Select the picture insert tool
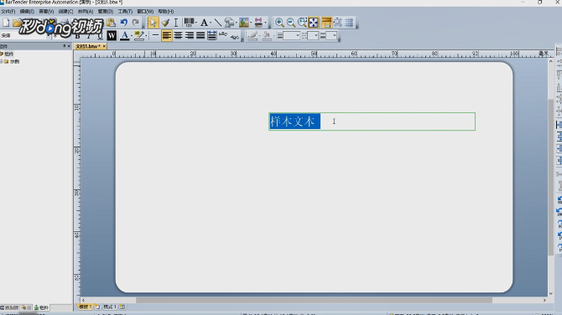 pyautogui.click(x=244, y=23)
